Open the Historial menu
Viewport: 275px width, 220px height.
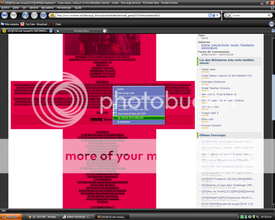[34, 8]
